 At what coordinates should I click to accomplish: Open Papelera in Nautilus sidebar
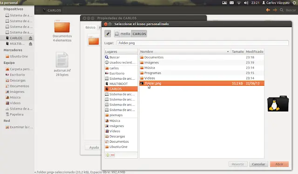(14, 114)
